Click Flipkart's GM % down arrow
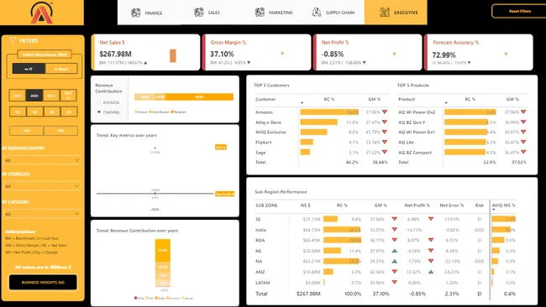 [385, 142]
